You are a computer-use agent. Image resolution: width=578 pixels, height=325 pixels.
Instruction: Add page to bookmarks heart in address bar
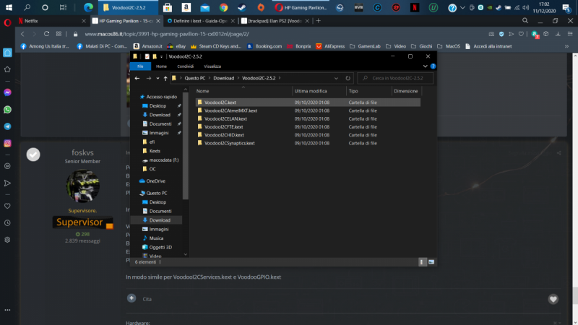[521, 34]
